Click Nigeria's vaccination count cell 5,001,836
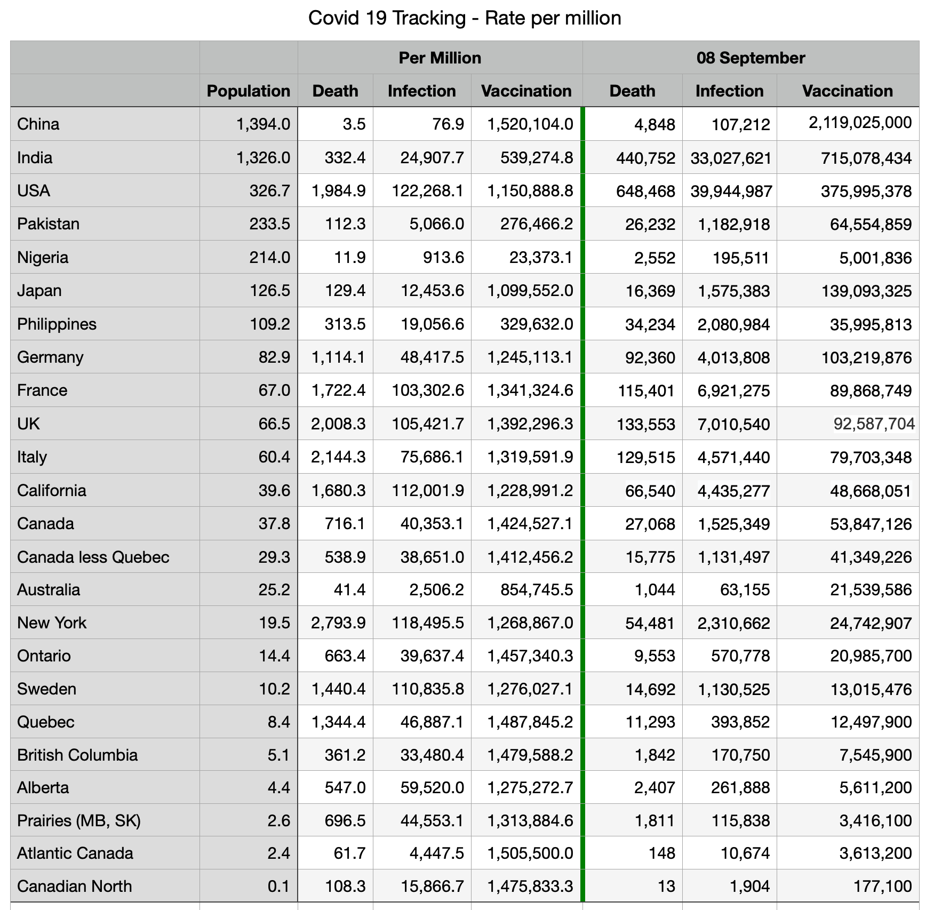 [x=875, y=258]
